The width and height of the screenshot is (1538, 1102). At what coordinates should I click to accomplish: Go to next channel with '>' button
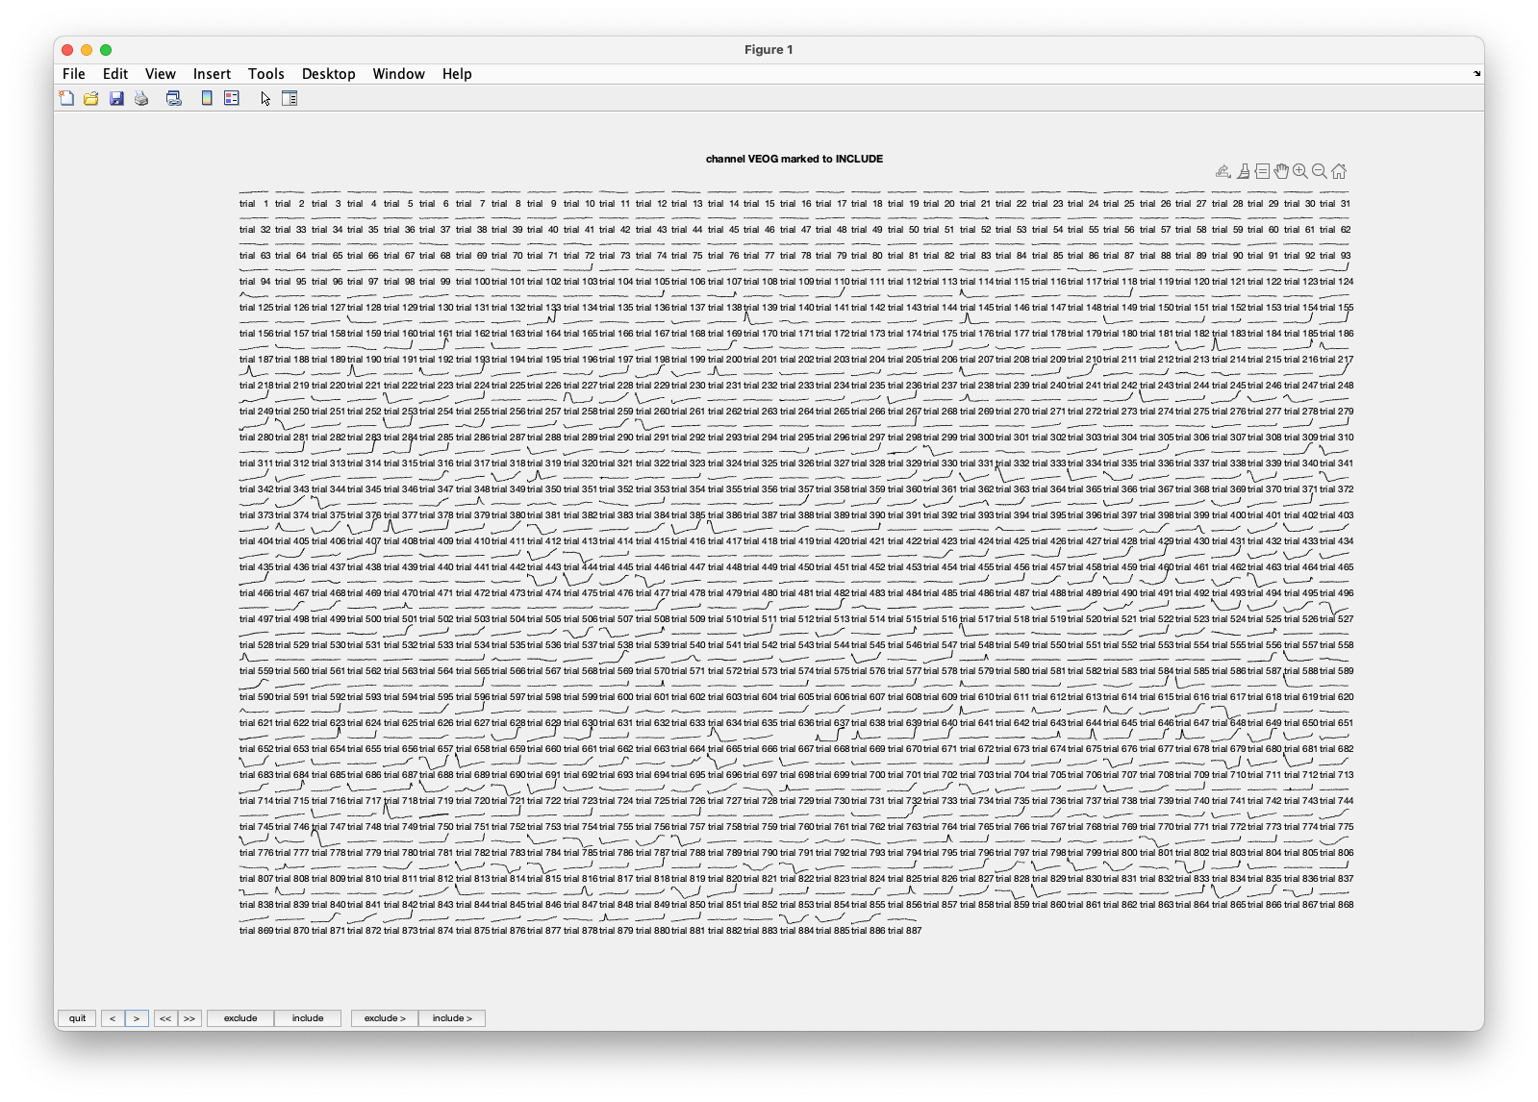click(x=137, y=1018)
